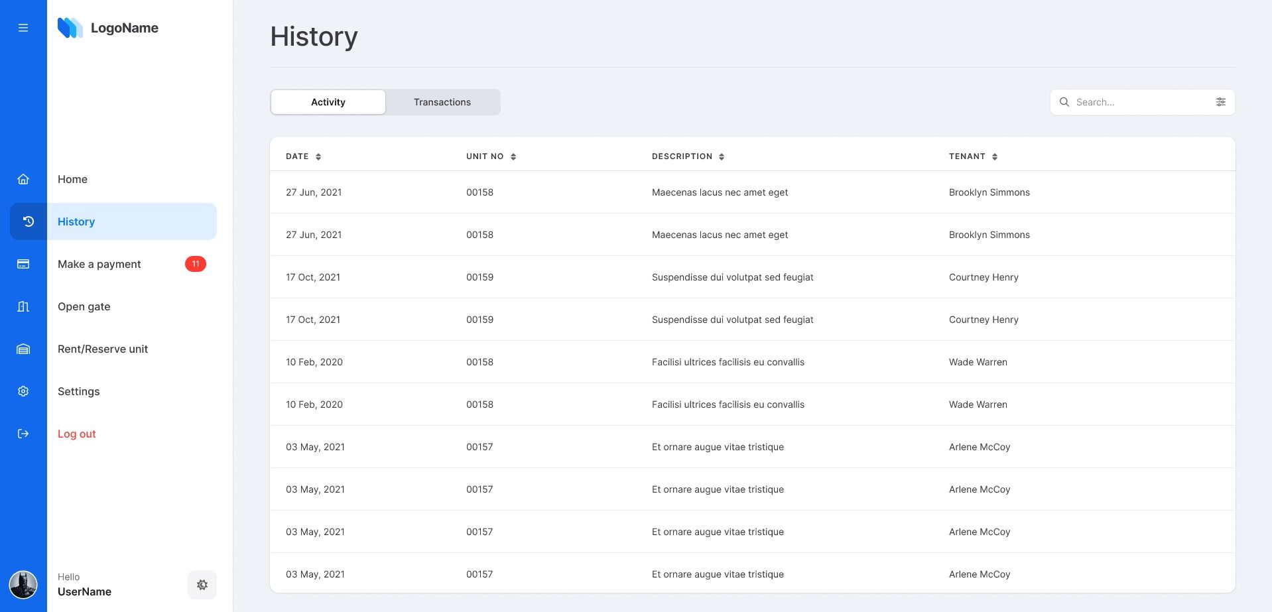The width and height of the screenshot is (1272, 612).
Task: Open Make a payment from sidebar
Action: pyautogui.click(x=99, y=264)
